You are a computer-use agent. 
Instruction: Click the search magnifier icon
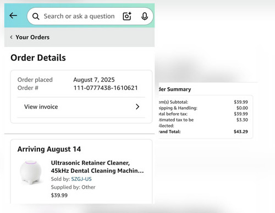pos(36,17)
